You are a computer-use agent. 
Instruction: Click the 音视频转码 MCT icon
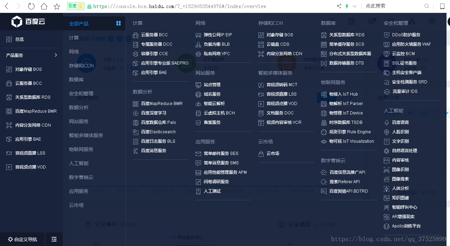point(261,85)
